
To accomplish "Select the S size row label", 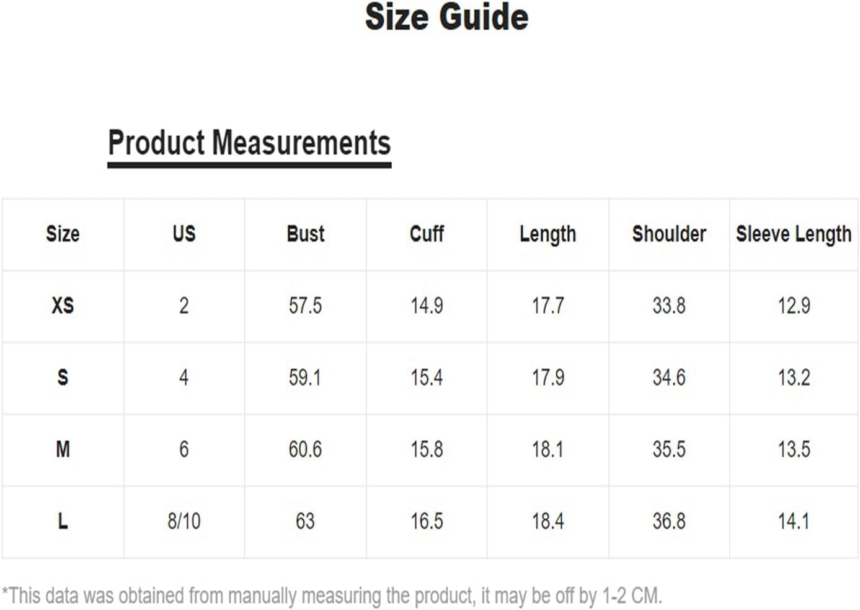I will 63,378.
